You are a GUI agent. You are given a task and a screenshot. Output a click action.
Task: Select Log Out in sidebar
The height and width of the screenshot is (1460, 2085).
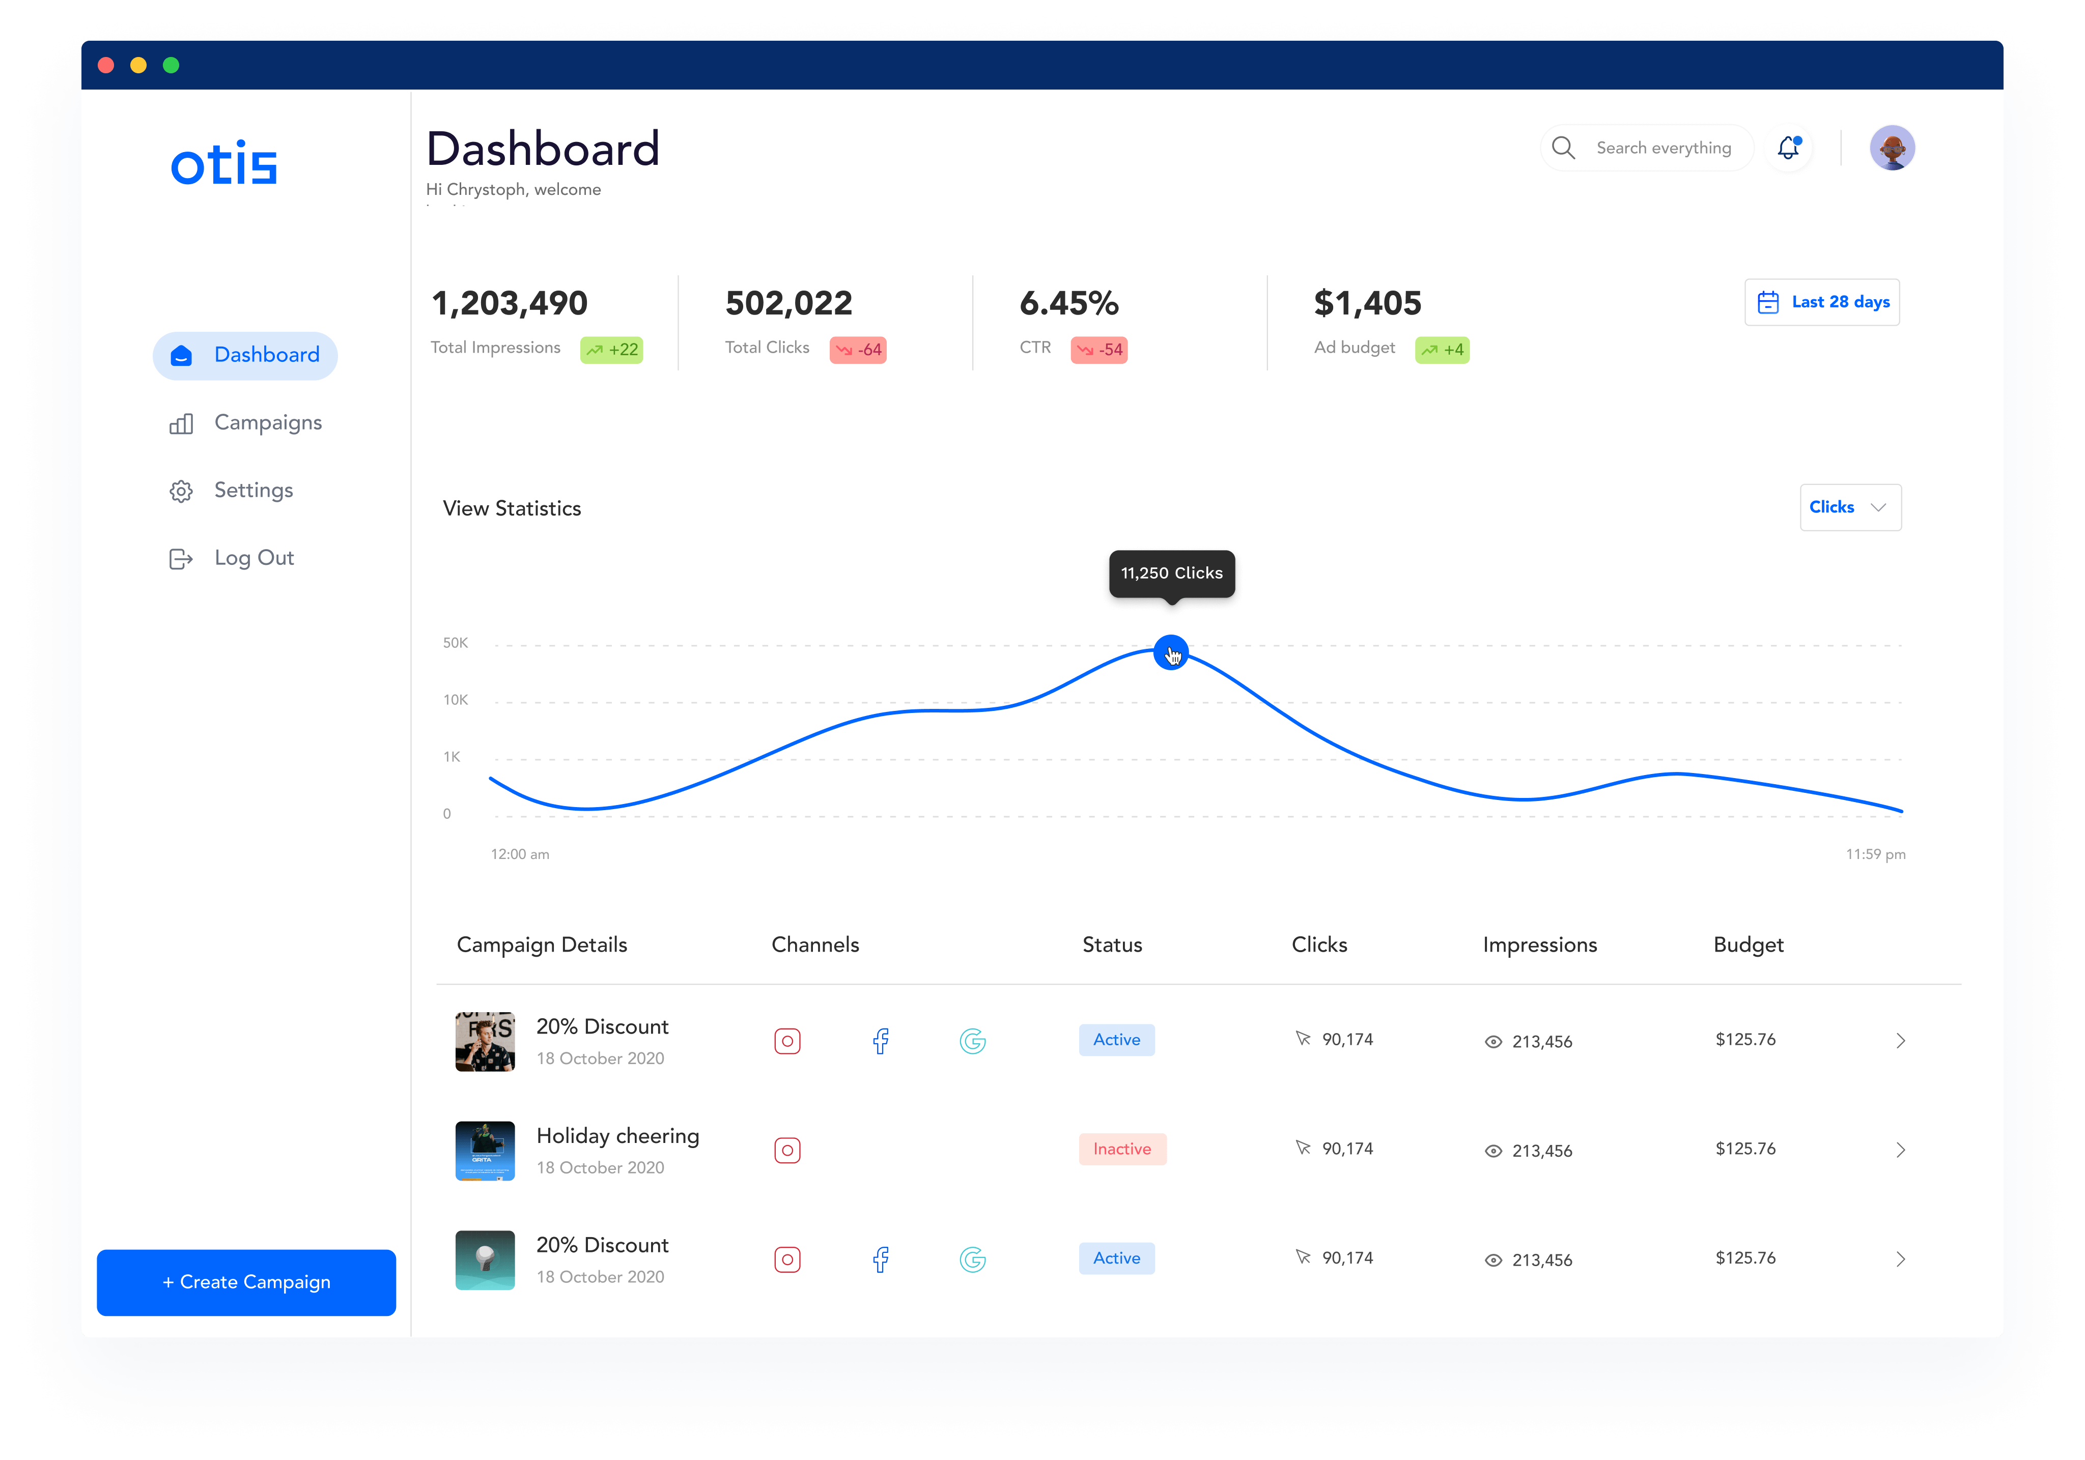(x=253, y=558)
